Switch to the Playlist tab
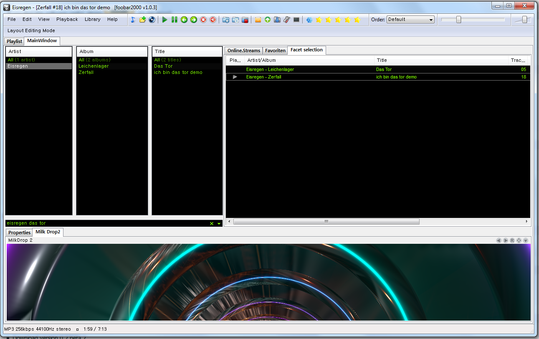 (15, 41)
